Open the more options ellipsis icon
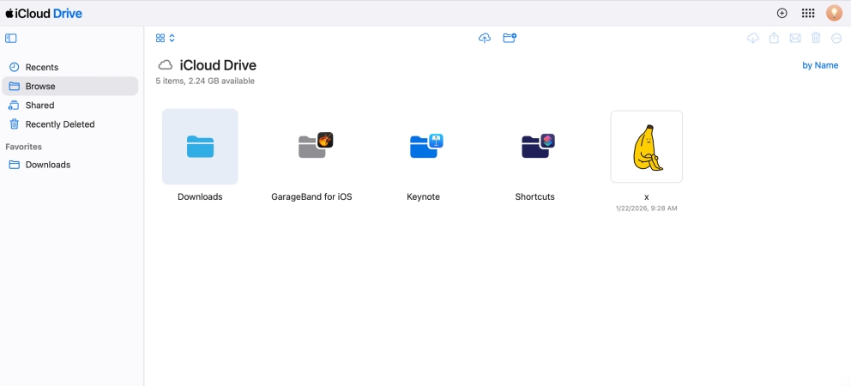Viewport: 851px width, 386px height. point(836,38)
